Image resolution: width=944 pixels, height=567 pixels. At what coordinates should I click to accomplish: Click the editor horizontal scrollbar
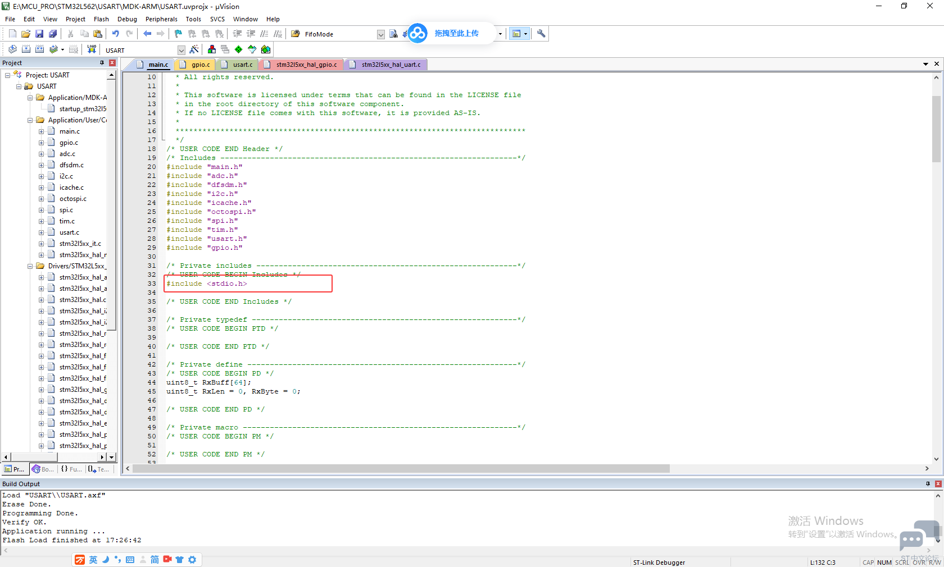coord(401,469)
